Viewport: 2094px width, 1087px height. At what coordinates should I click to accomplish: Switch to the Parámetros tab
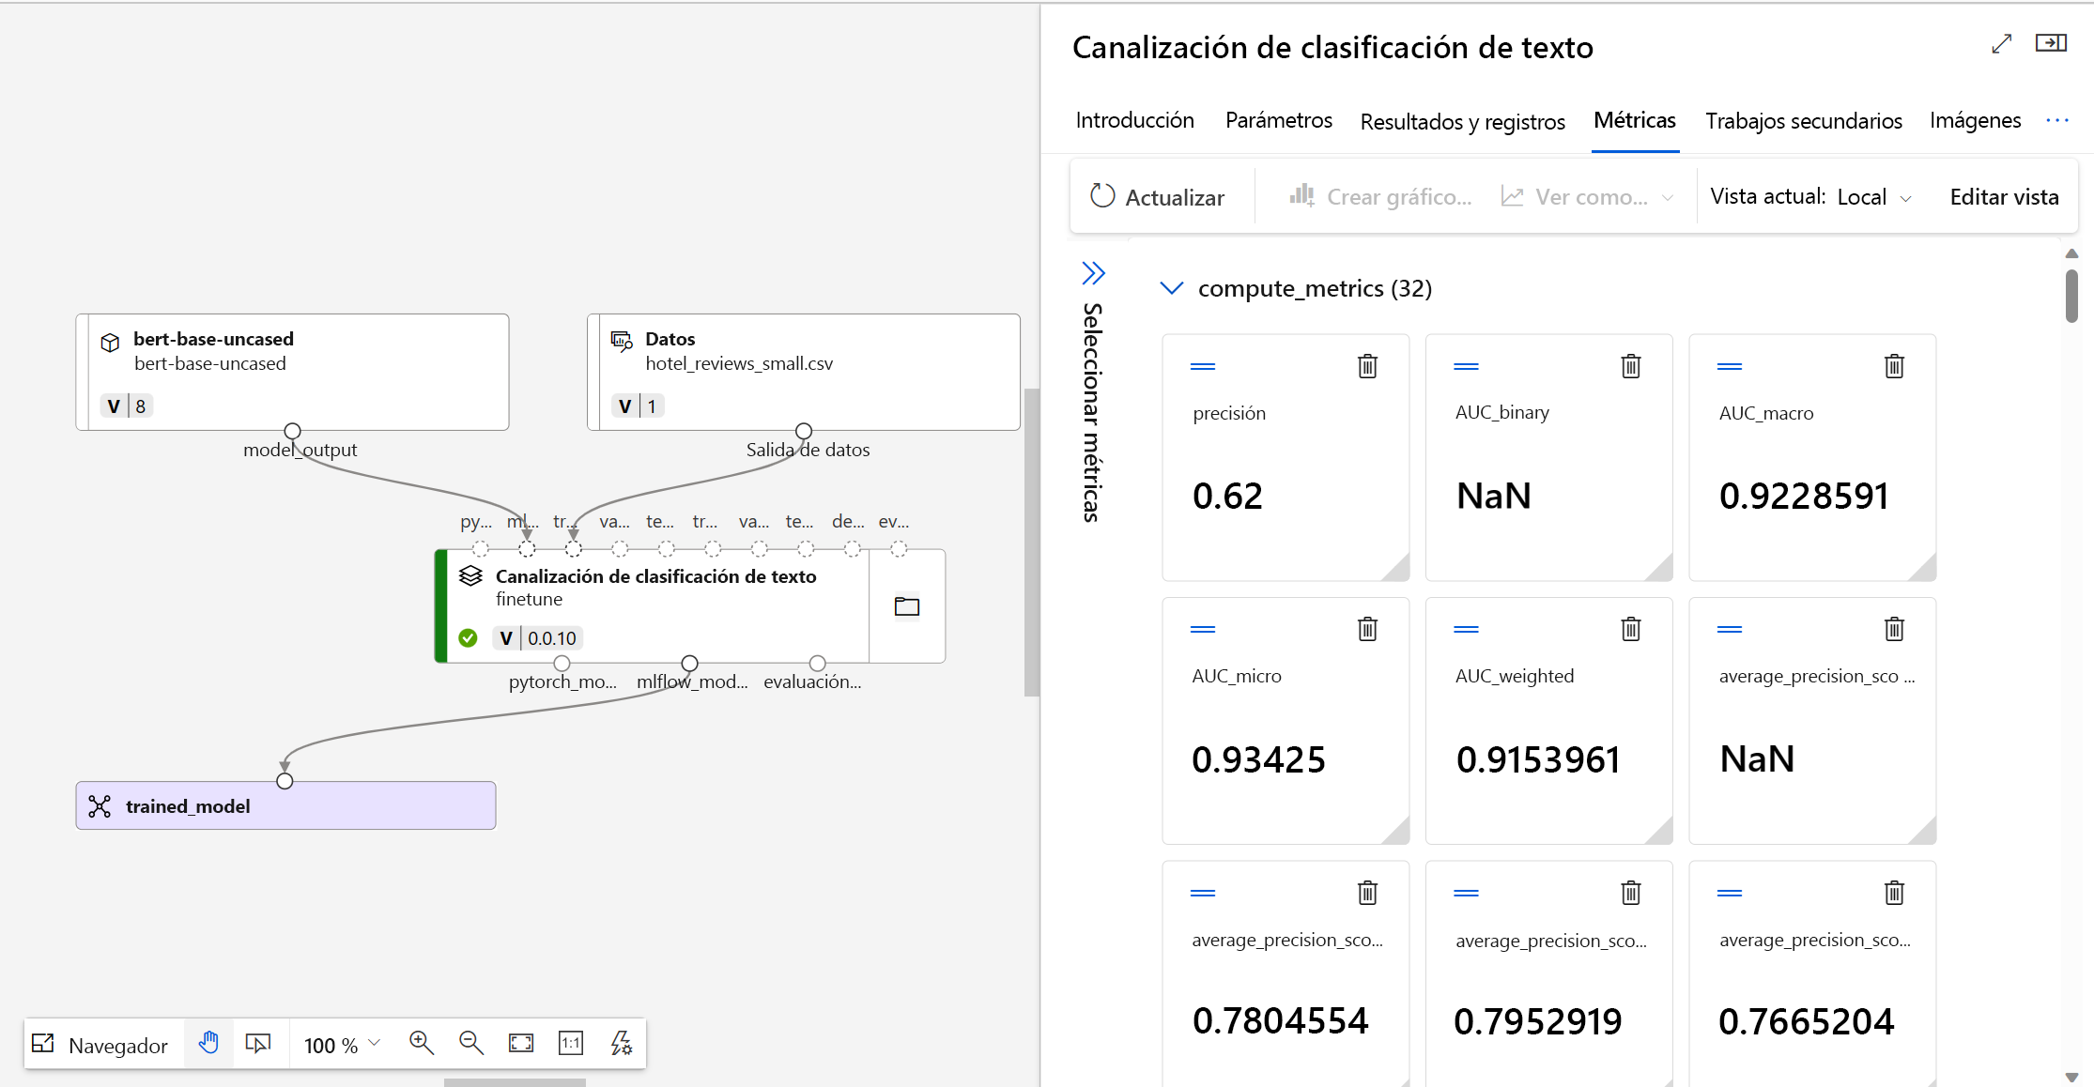point(1278,120)
